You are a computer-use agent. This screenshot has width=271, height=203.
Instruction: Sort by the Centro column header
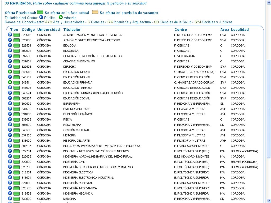[x=180, y=30]
